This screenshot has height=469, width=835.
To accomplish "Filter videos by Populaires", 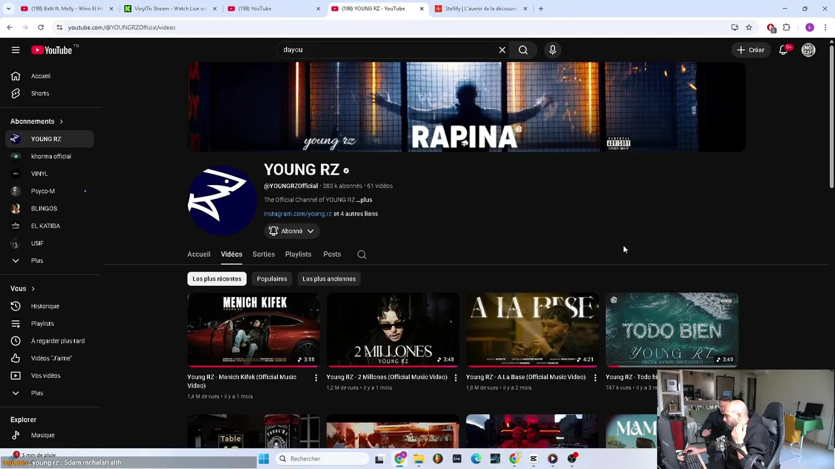I will [272, 279].
